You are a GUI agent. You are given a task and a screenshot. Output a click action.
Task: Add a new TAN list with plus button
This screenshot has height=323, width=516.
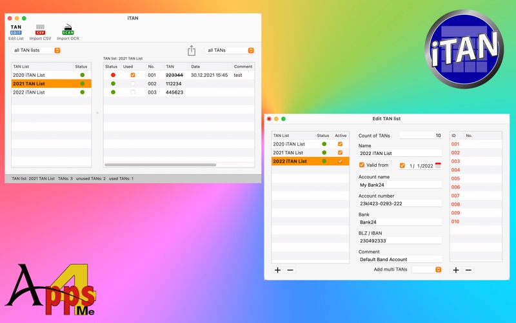(x=278, y=270)
